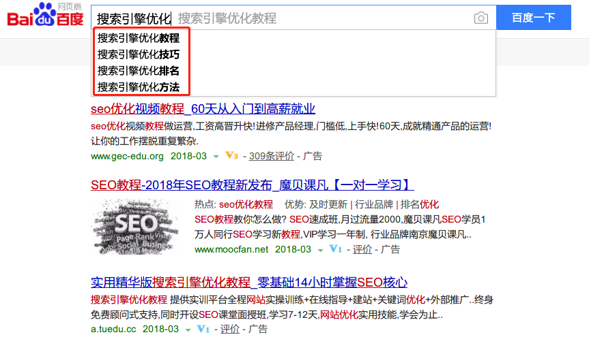The image size is (589, 337).
Task: Open result 实用精华版搜索引擎优化教程
Action: 249,282
